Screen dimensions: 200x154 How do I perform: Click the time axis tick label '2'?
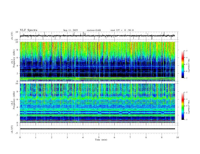[x=52, y=137]
